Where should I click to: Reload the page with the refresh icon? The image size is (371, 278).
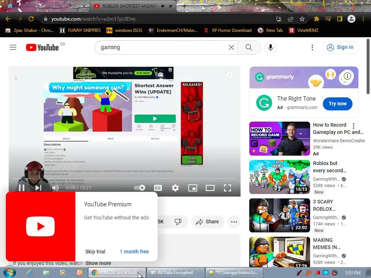click(31, 19)
